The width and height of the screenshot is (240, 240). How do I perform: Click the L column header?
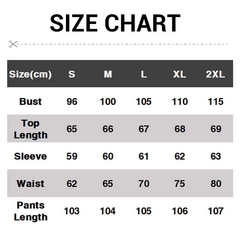[x=144, y=74]
